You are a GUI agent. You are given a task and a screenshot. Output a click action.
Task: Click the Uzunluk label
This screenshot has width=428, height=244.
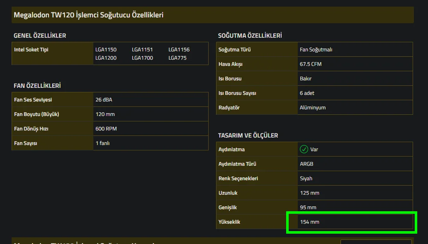(228, 193)
